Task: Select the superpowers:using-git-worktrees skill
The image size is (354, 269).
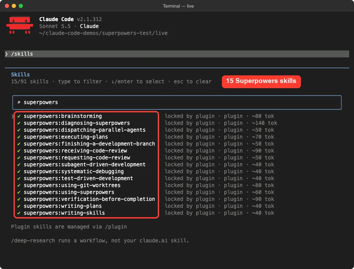Action: [x=72, y=185]
